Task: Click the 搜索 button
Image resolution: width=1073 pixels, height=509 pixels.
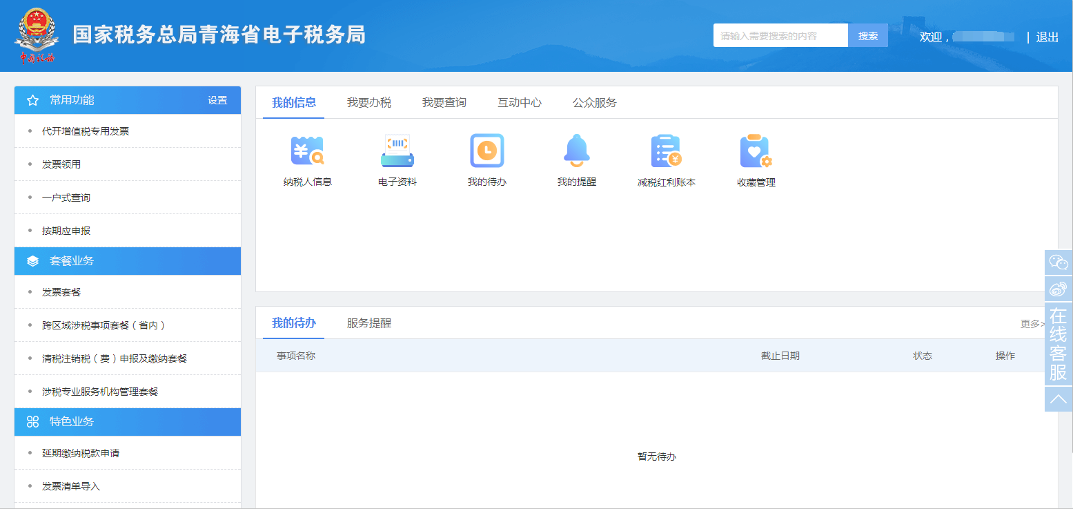Action: click(868, 36)
